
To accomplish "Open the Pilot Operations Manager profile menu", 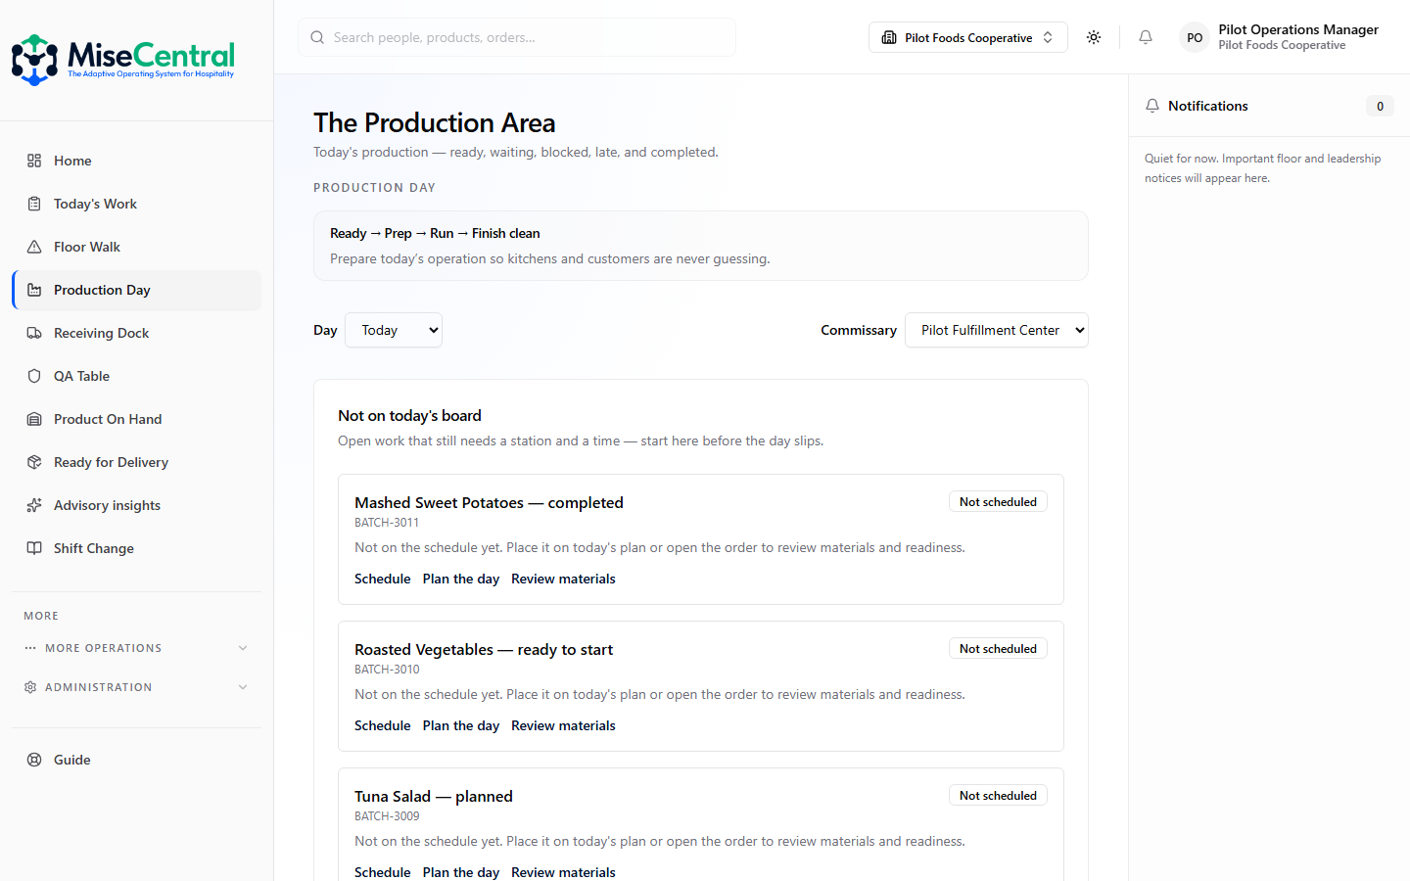I will point(1281,37).
